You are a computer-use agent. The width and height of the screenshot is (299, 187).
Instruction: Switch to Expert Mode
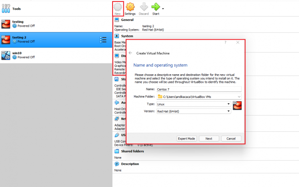186,139
